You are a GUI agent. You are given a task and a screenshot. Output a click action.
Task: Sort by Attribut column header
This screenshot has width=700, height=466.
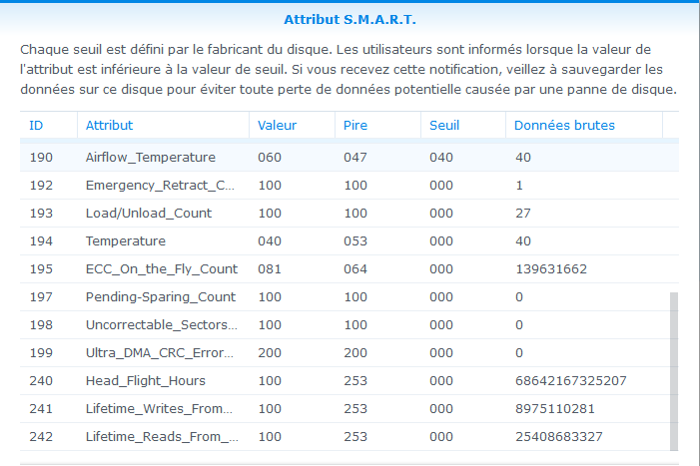163,126
